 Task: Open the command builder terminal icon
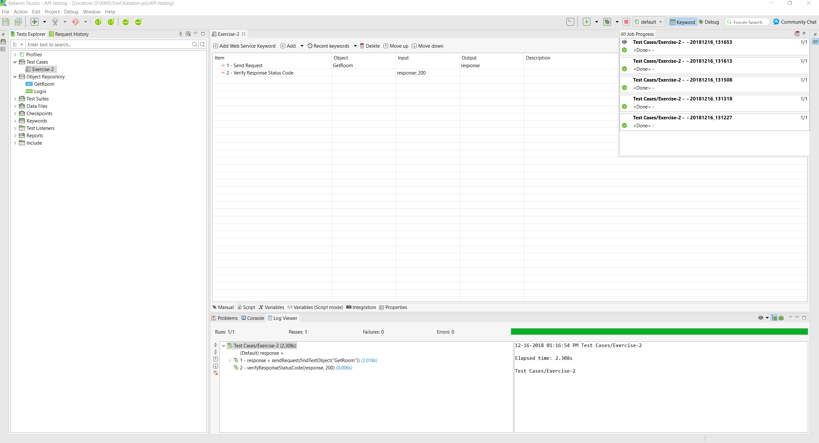[x=570, y=22]
